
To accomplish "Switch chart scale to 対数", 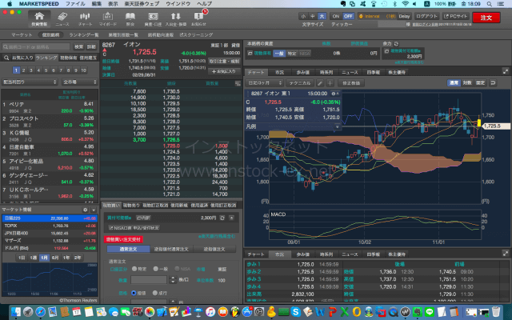I will pos(467,83).
